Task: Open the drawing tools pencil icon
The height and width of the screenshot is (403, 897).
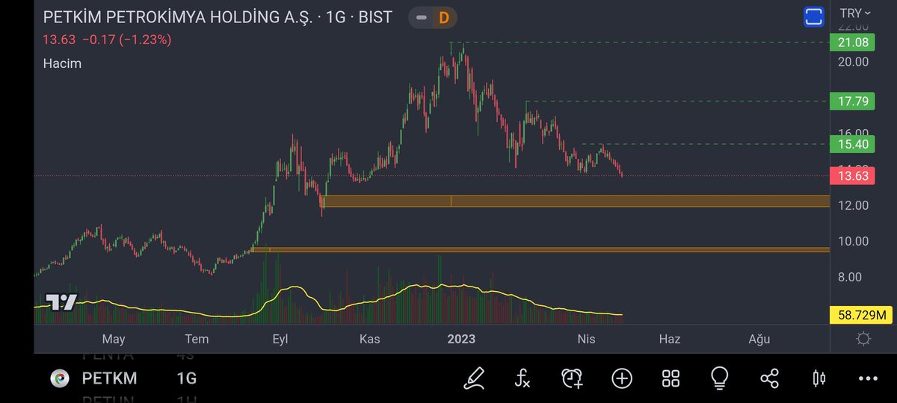Action: 474,378
